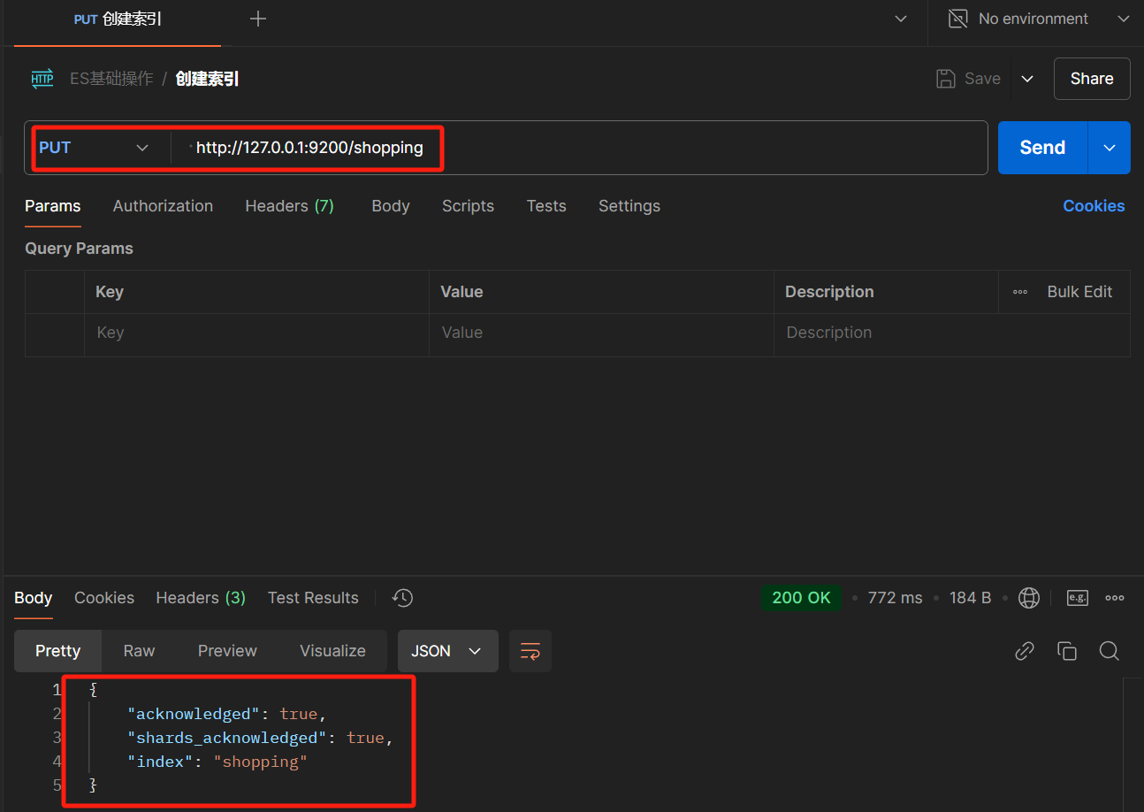Open a new request tab with plus icon
1144x812 pixels.
tap(258, 19)
